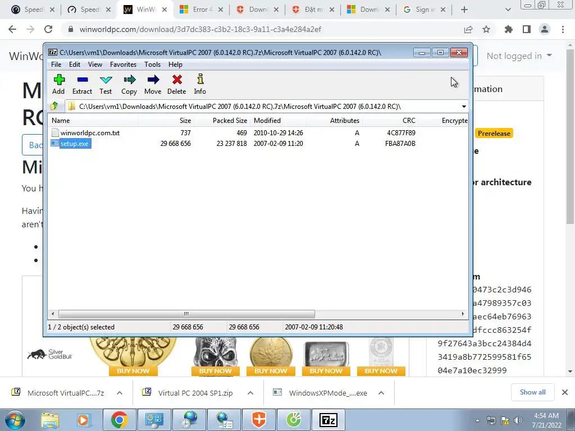Image resolution: width=575 pixels, height=431 pixels.
Task: Open the Help menu
Action: 175,65
